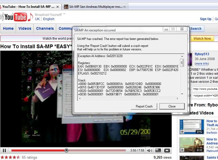Screen dimensions: 218x160
Task: Open the first 'How to' related video title
Action: pyautogui.click(x=212, y=123)
